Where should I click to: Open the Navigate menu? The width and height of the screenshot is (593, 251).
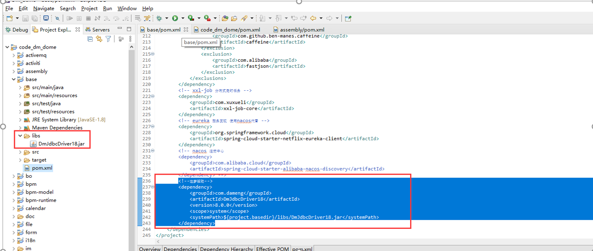point(44,9)
